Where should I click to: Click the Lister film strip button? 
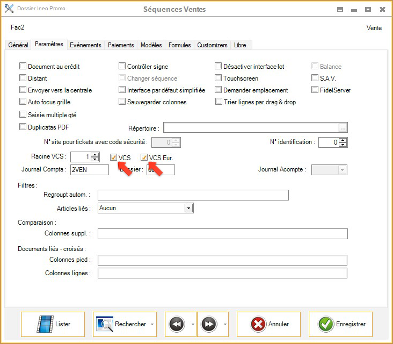(53, 324)
